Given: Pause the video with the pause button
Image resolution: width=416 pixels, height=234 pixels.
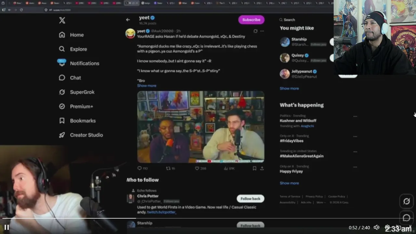Looking at the screenshot, I should click(6, 227).
